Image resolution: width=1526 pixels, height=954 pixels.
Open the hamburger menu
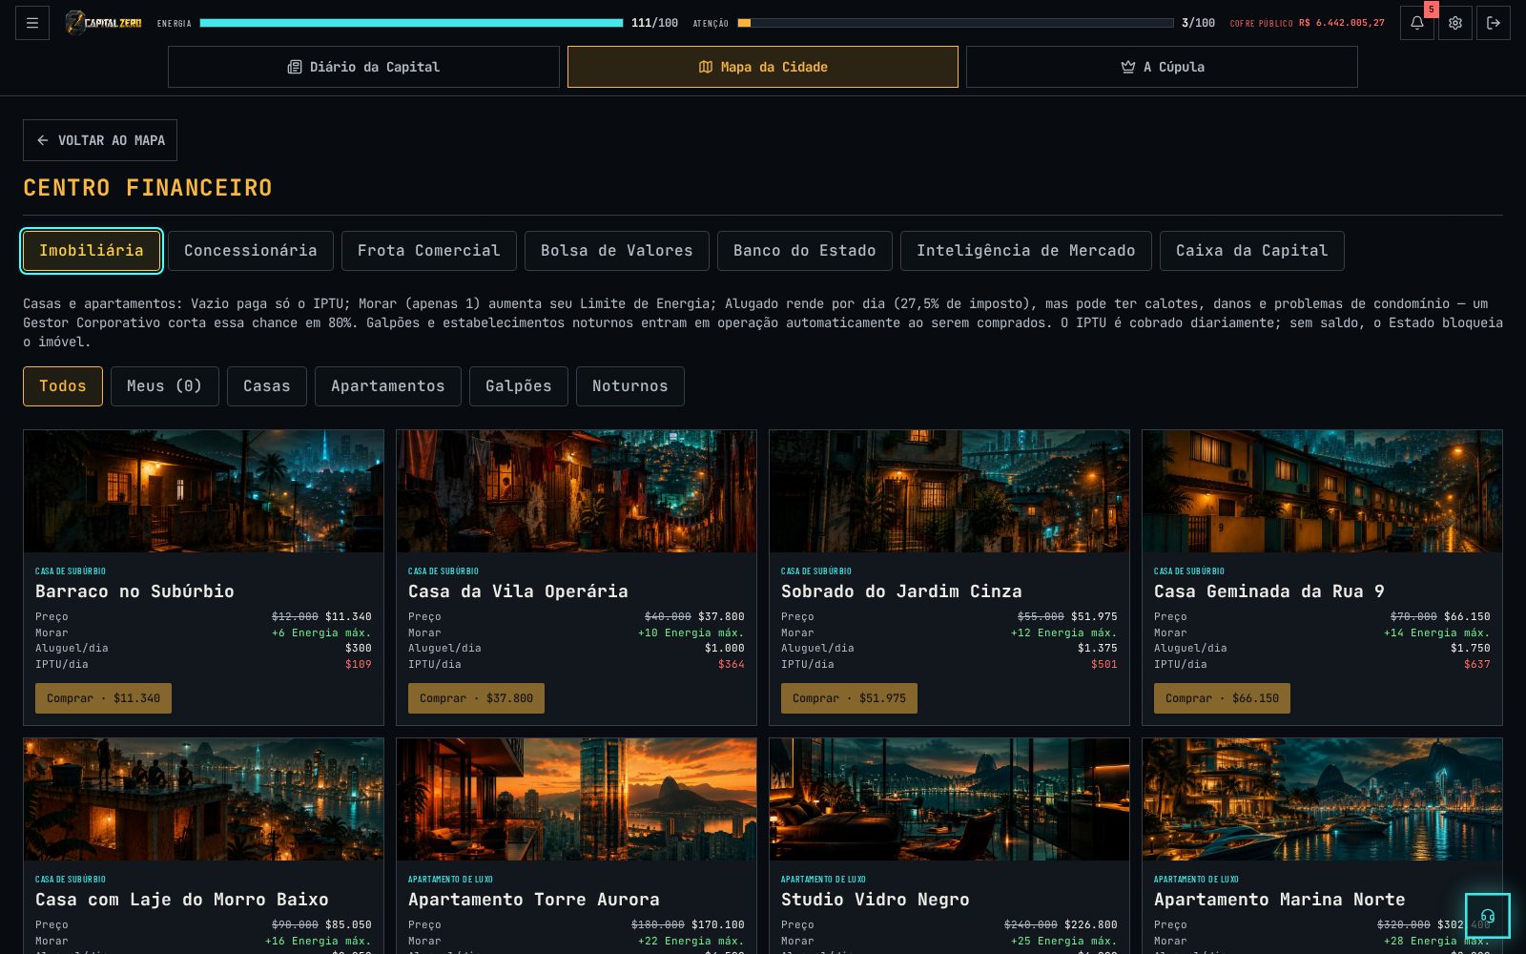[x=32, y=23]
